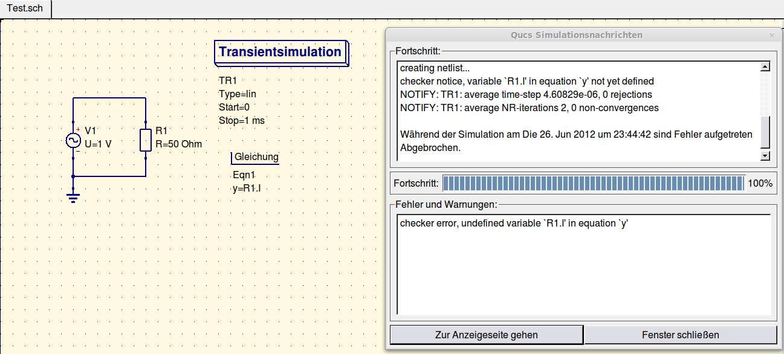The image size is (784, 354).
Task: Click the progress log scrollbar thumb
Action: [x=765, y=132]
